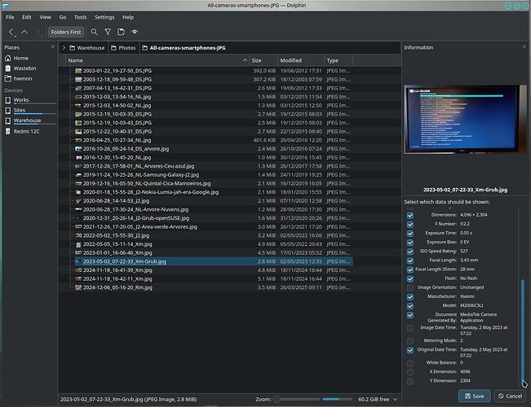Open the Settings menu
The image size is (531, 407).
[104, 16]
